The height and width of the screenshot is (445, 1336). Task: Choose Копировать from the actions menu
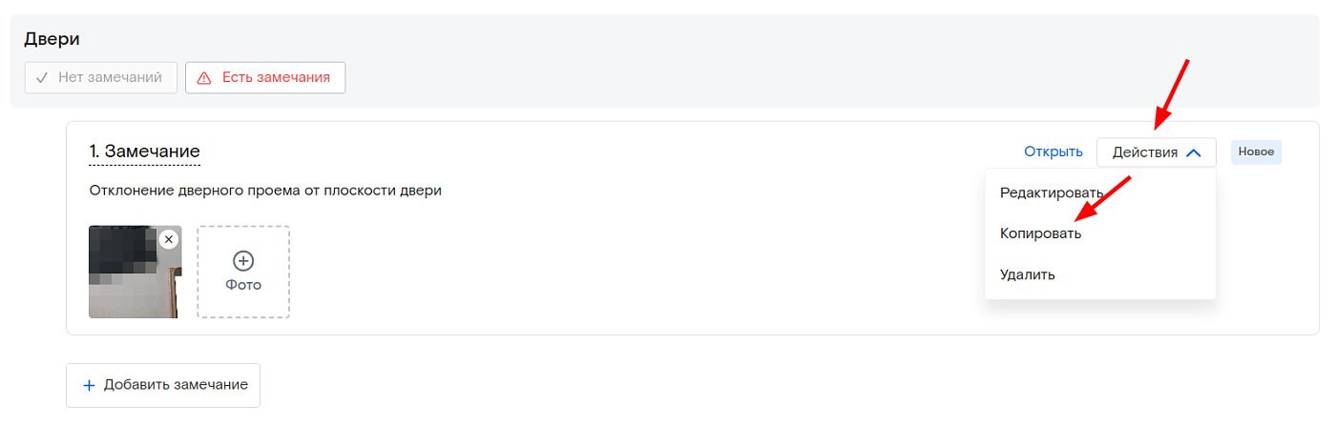point(1040,233)
